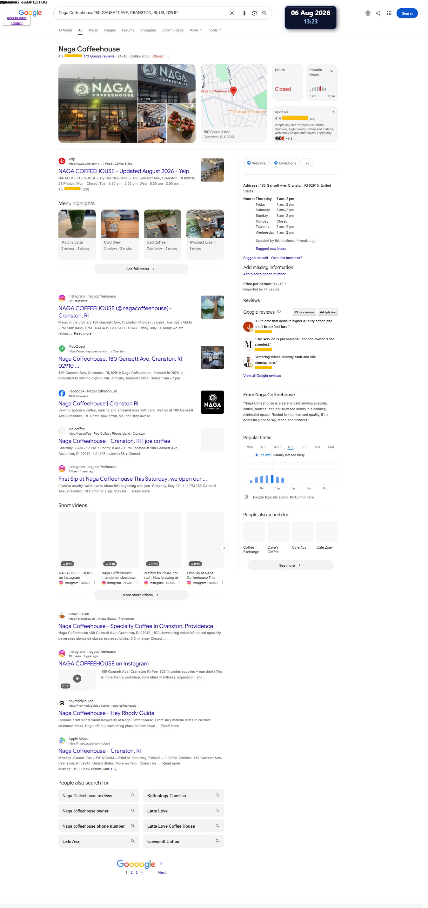428x908 pixels.
Task: Click the Facebook icon for Naga Coffeehouse
Action: click(x=62, y=393)
